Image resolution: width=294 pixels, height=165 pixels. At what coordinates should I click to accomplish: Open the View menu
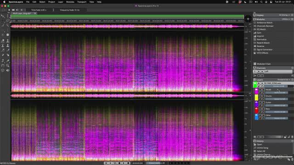pyautogui.click(x=91, y=2)
